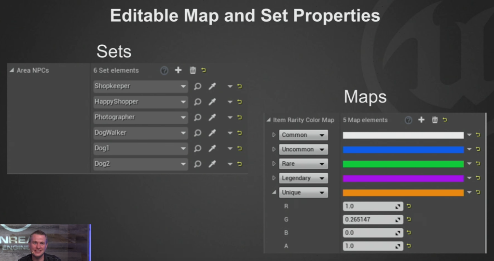Viewport: 494px width, 261px height.
Task: Open the purple Legendary color swatch
Action: [x=403, y=178]
